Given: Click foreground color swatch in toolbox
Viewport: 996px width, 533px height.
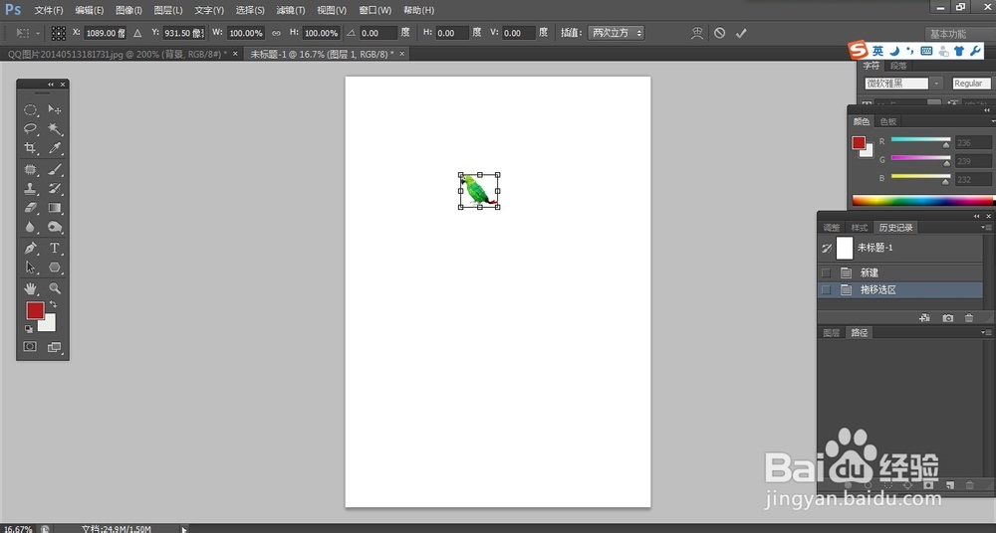Looking at the screenshot, I should tap(35, 310).
